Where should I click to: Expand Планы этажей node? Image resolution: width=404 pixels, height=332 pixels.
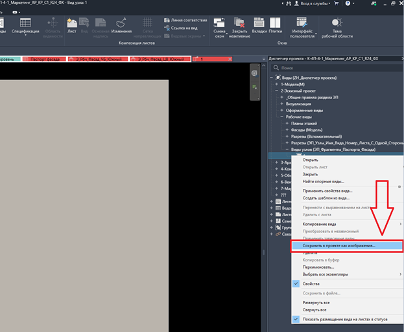point(287,123)
